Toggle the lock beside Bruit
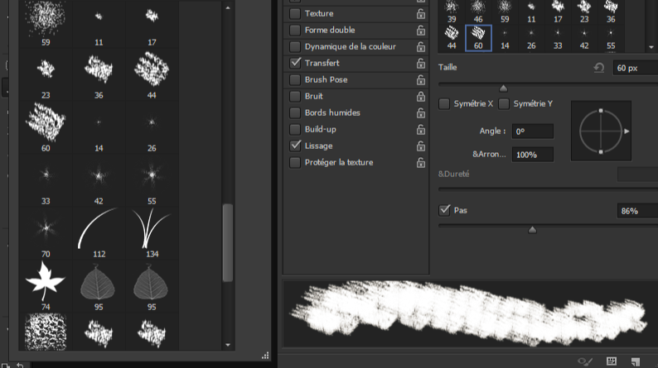This screenshot has height=368, width=658. click(420, 96)
